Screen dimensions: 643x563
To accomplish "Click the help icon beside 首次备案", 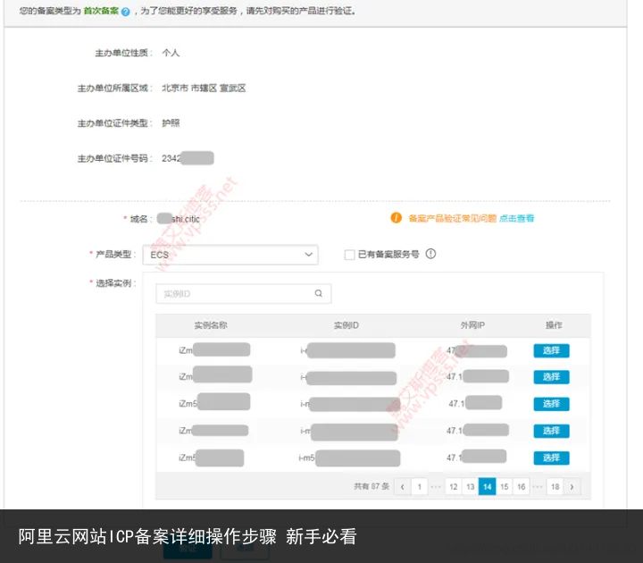I will [126, 12].
